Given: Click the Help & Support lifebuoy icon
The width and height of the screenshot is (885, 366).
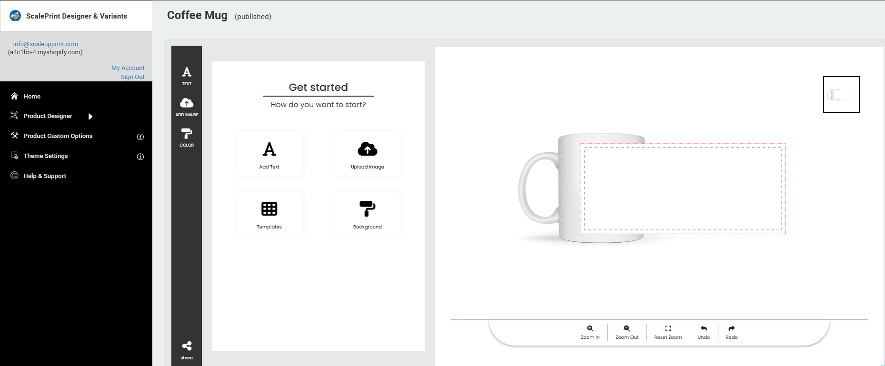Looking at the screenshot, I should click(14, 175).
